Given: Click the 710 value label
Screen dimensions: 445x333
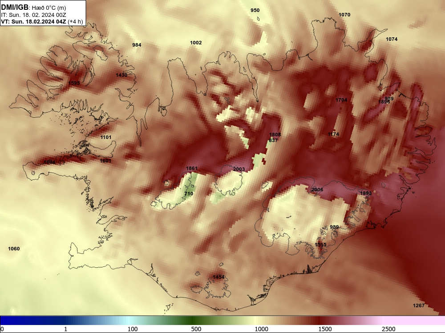Looking at the screenshot, I should tap(189, 194).
